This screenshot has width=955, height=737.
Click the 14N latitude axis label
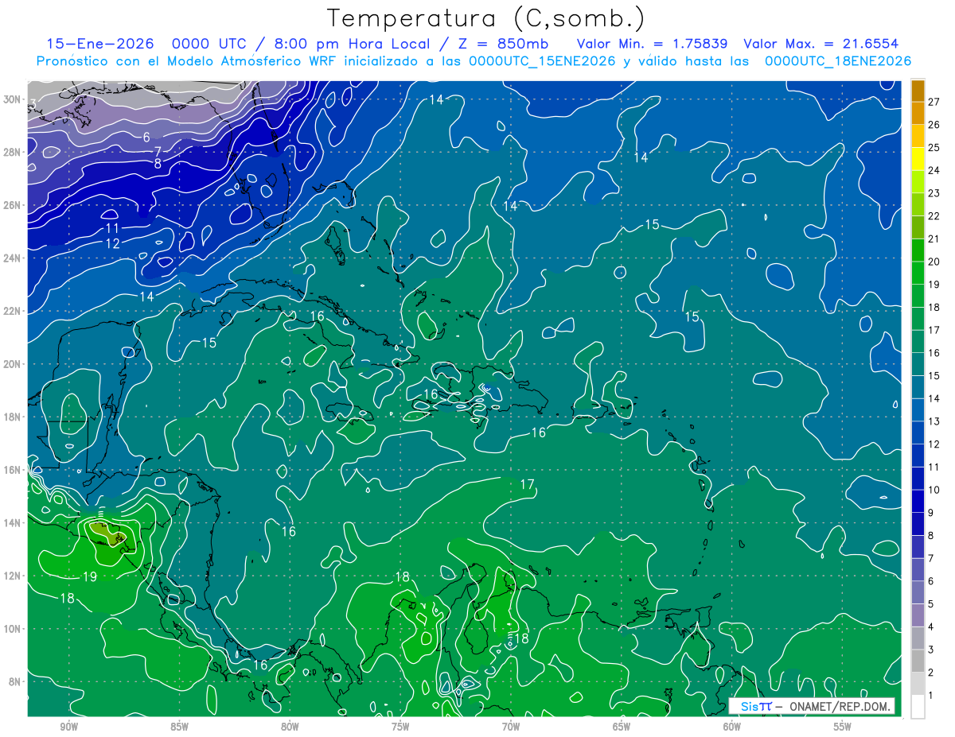coord(12,522)
